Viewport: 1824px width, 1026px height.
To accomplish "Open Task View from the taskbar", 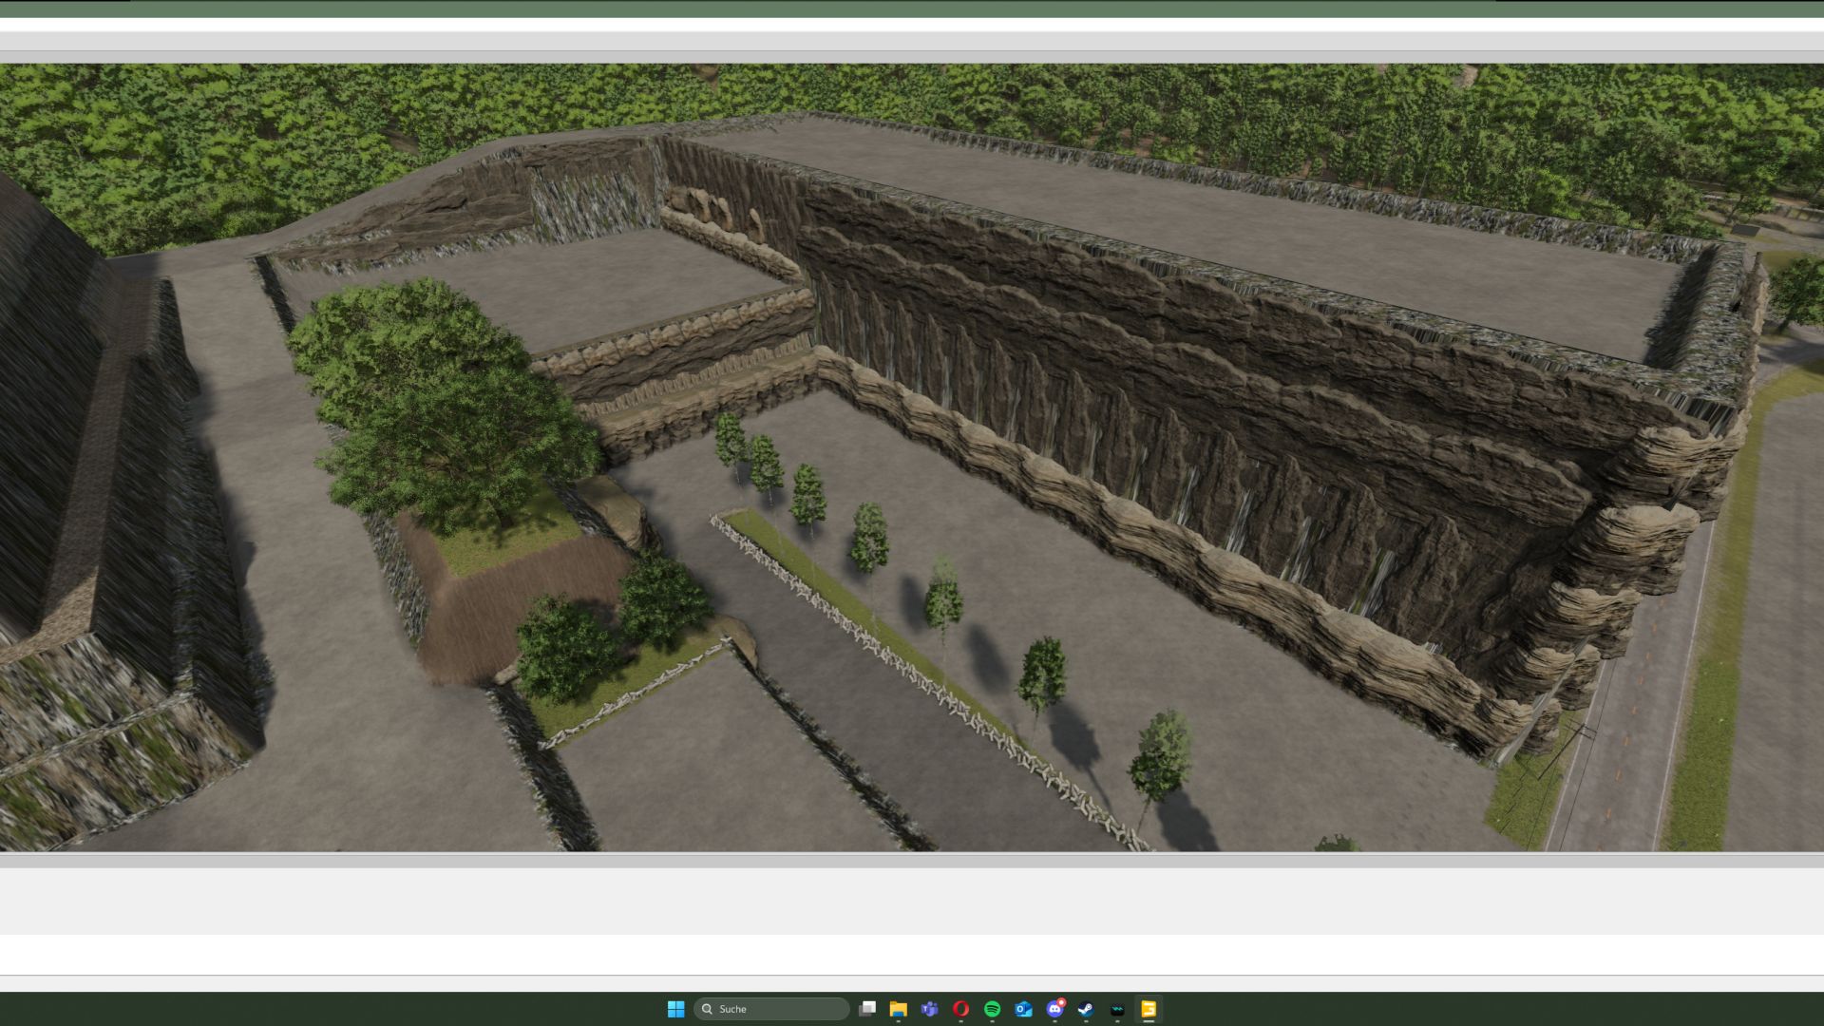I will click(867, 1009).
